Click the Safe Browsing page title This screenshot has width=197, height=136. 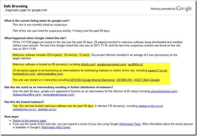16,6
